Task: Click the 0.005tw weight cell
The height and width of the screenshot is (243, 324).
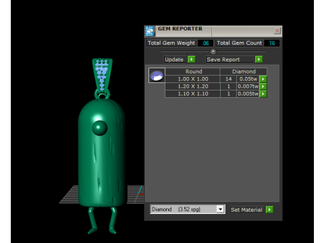Action: pos(248,94)
